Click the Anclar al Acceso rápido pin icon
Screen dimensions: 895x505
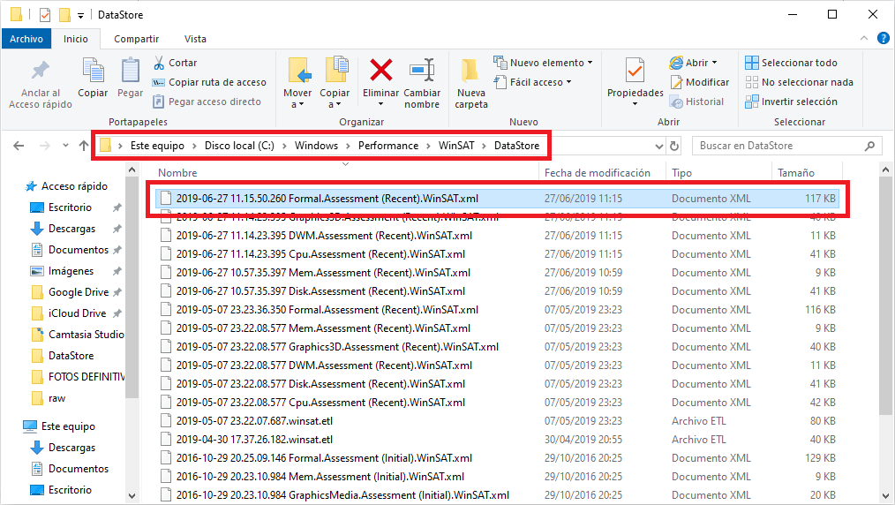pos(40,70)
